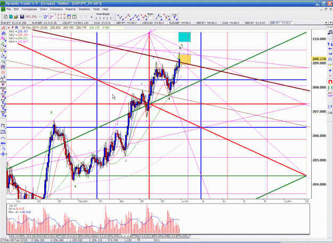333x243 pixels.
Task: Click the new chart document icon
Action: pos(6,17)
